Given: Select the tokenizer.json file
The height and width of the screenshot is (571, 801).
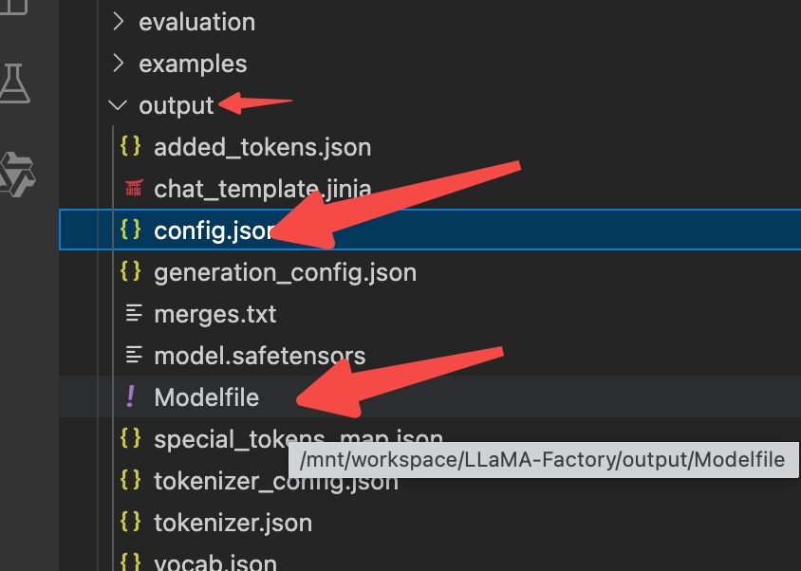Looking at the screenshot, I should click(233, 523).
